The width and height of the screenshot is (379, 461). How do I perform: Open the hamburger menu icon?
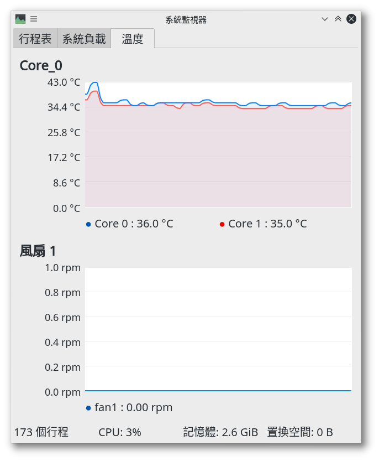tap(34, 19)
